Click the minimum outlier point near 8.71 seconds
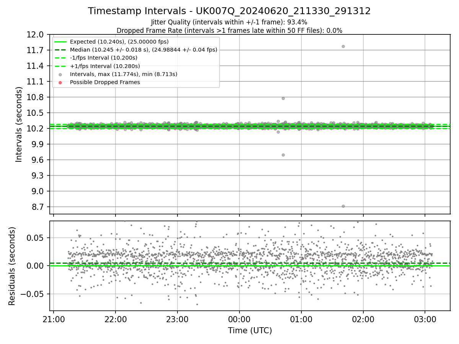Screen dimensions: 459x344 coord(343,206)
